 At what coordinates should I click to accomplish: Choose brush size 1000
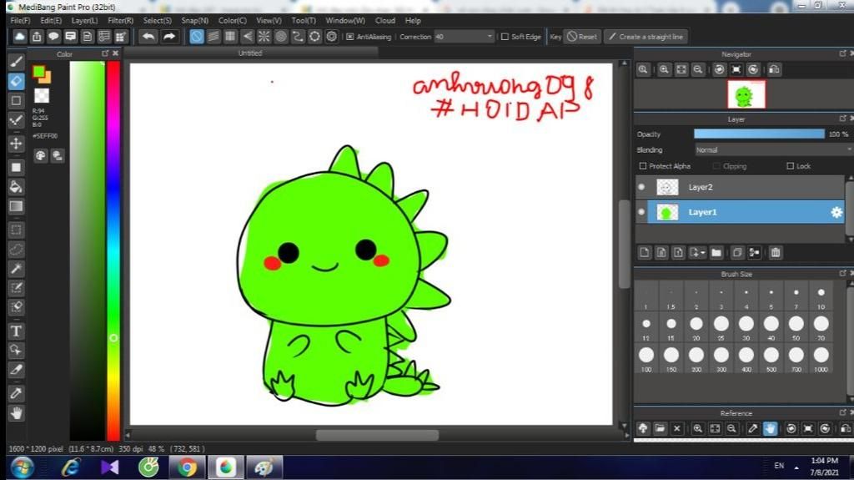(821, 358)
